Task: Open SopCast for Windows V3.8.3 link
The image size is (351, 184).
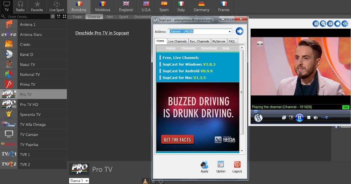Action: [x=189, y=64]
